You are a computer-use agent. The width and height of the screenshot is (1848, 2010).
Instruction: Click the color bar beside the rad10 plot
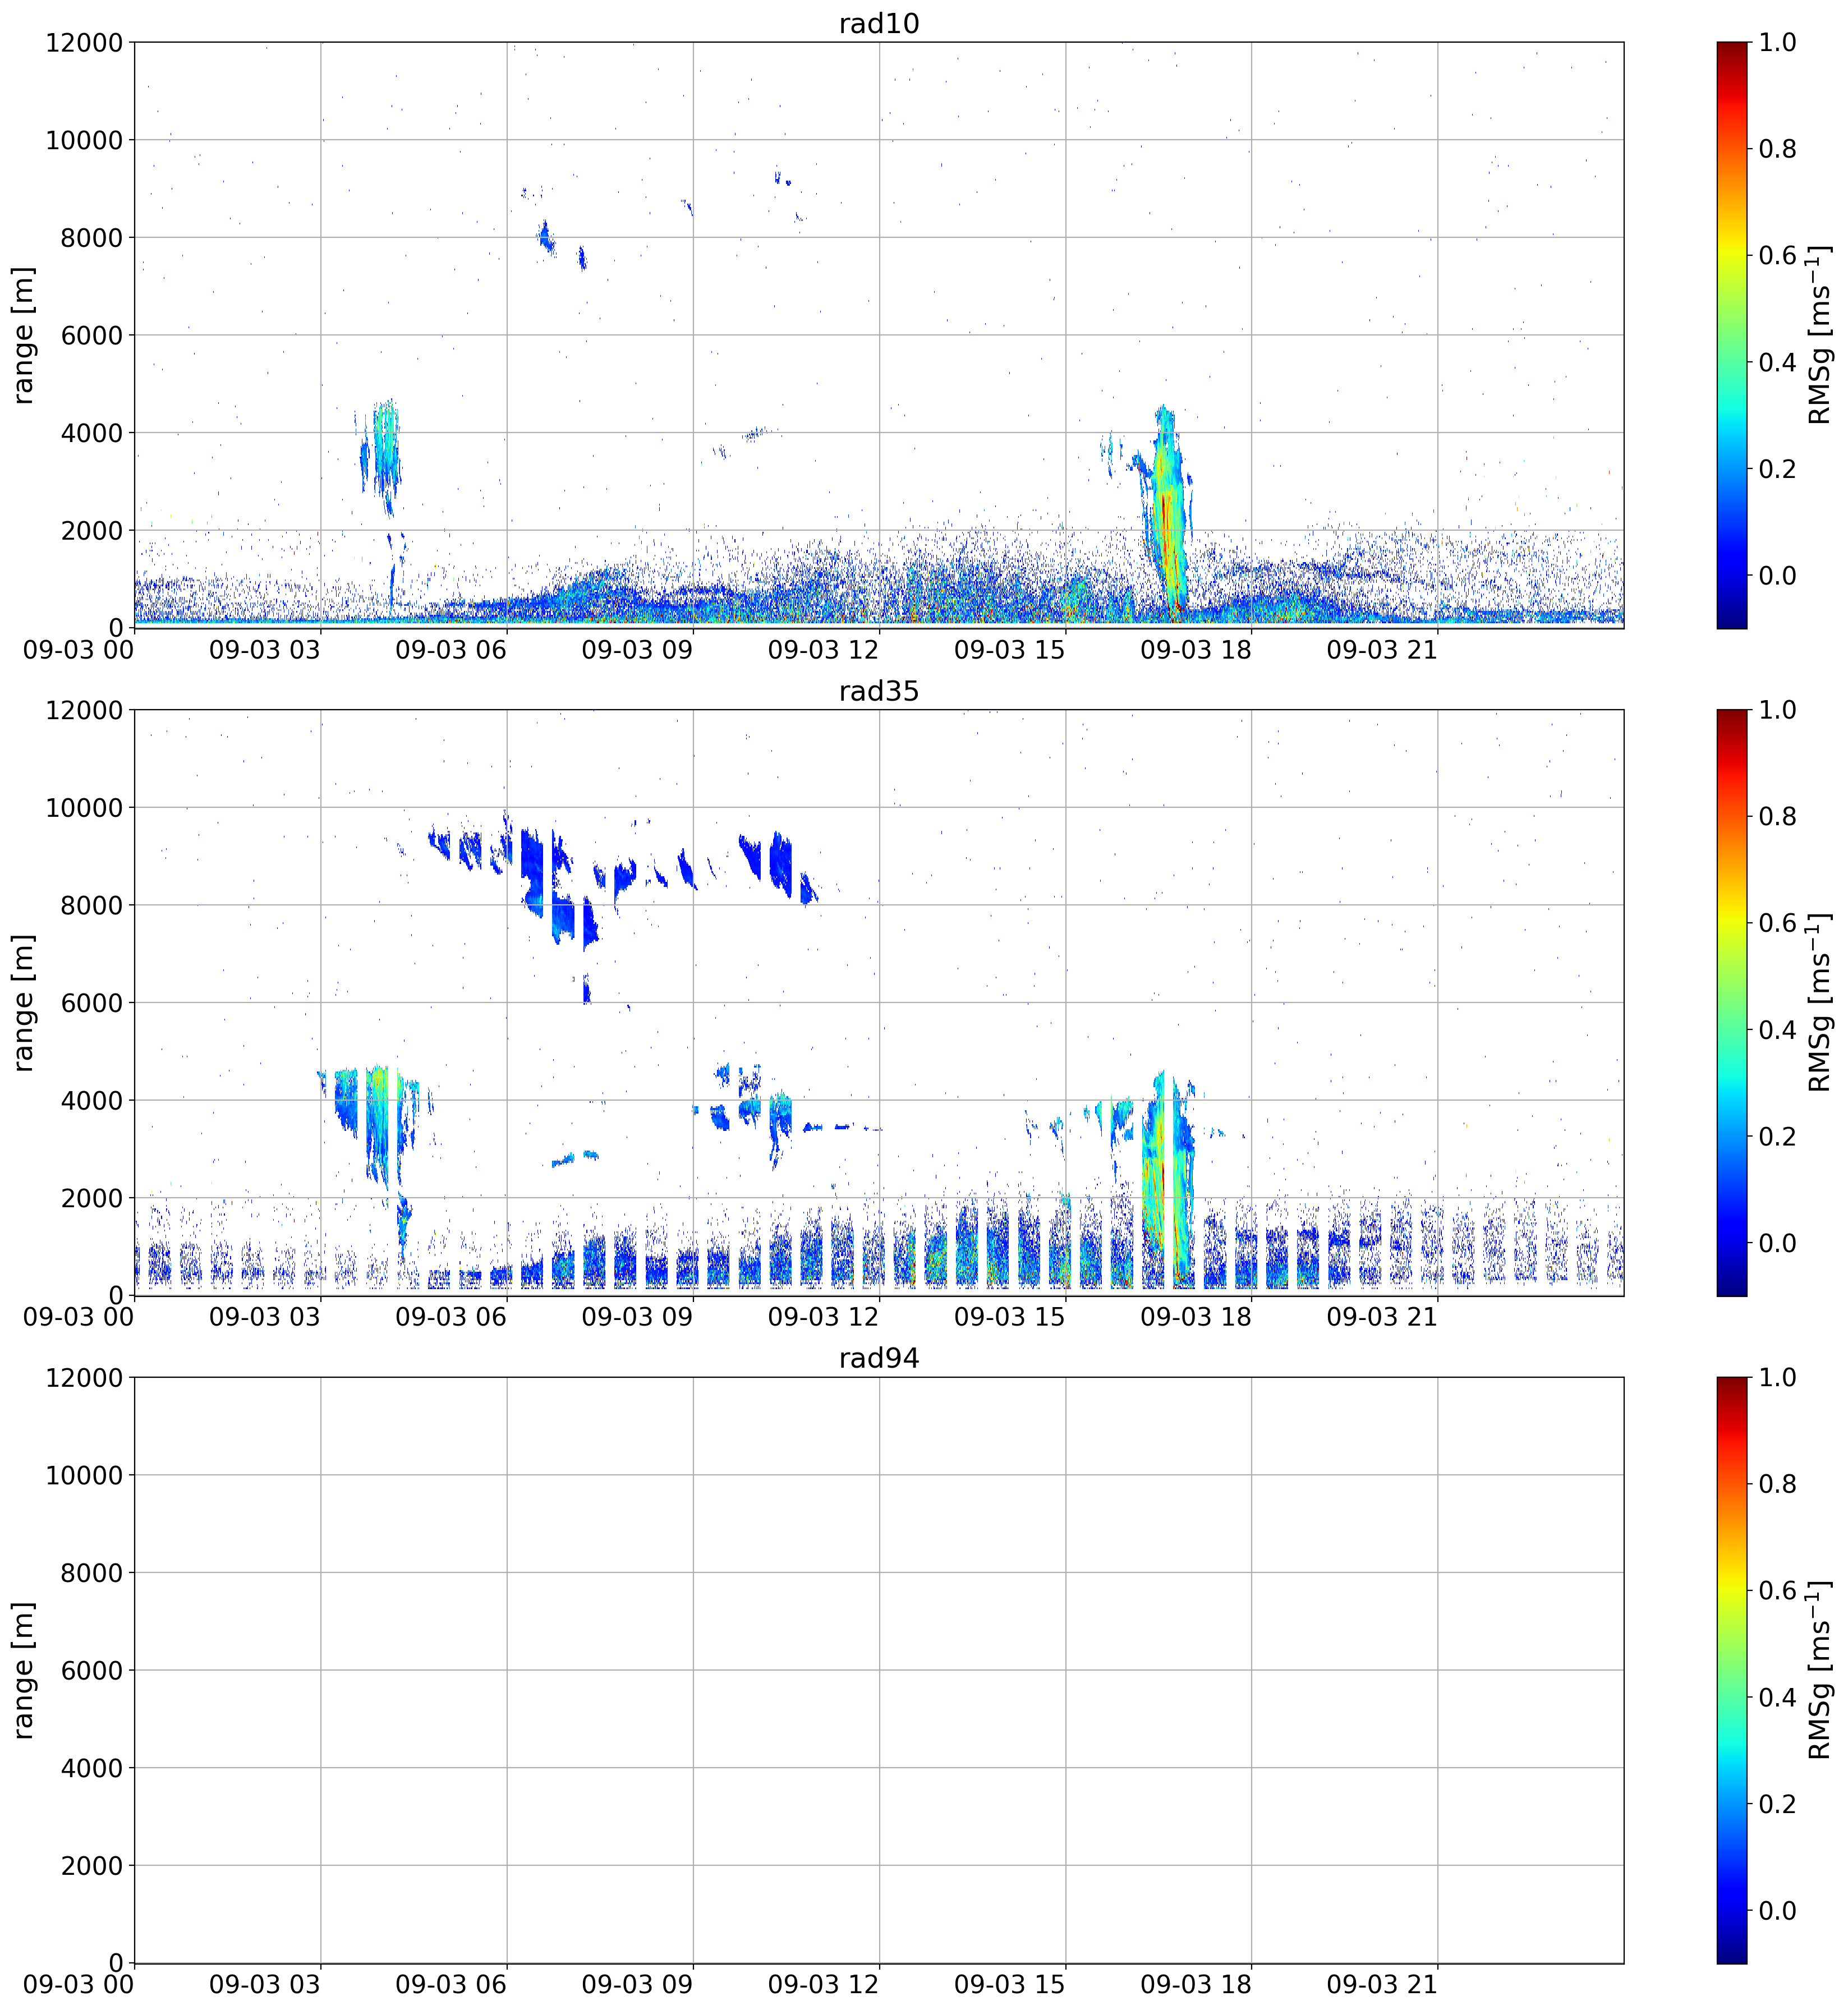tap(1732, 335)
